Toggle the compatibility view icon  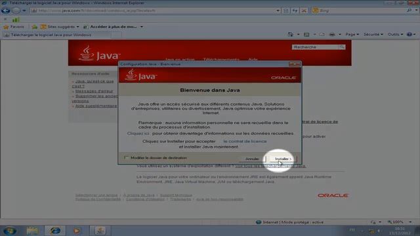click(286, 10)
